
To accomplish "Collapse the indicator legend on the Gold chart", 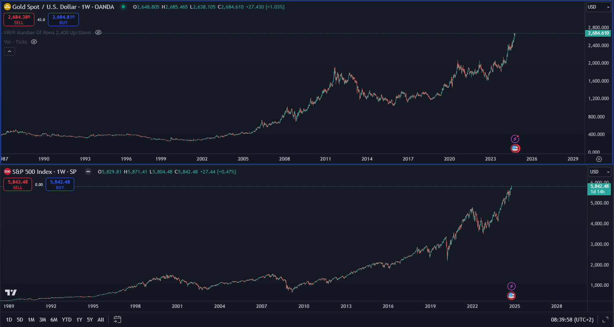I will tap(9, 51).
